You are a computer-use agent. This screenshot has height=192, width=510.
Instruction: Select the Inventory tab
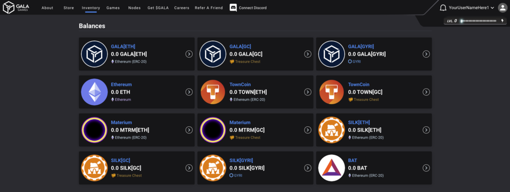click(x=91, y=8)
